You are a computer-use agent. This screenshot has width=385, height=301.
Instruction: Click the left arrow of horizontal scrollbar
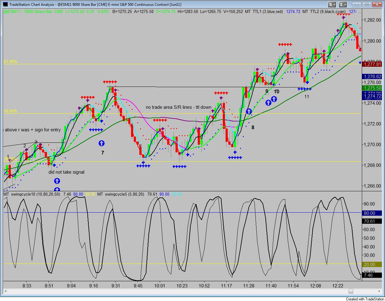[6, 291]
